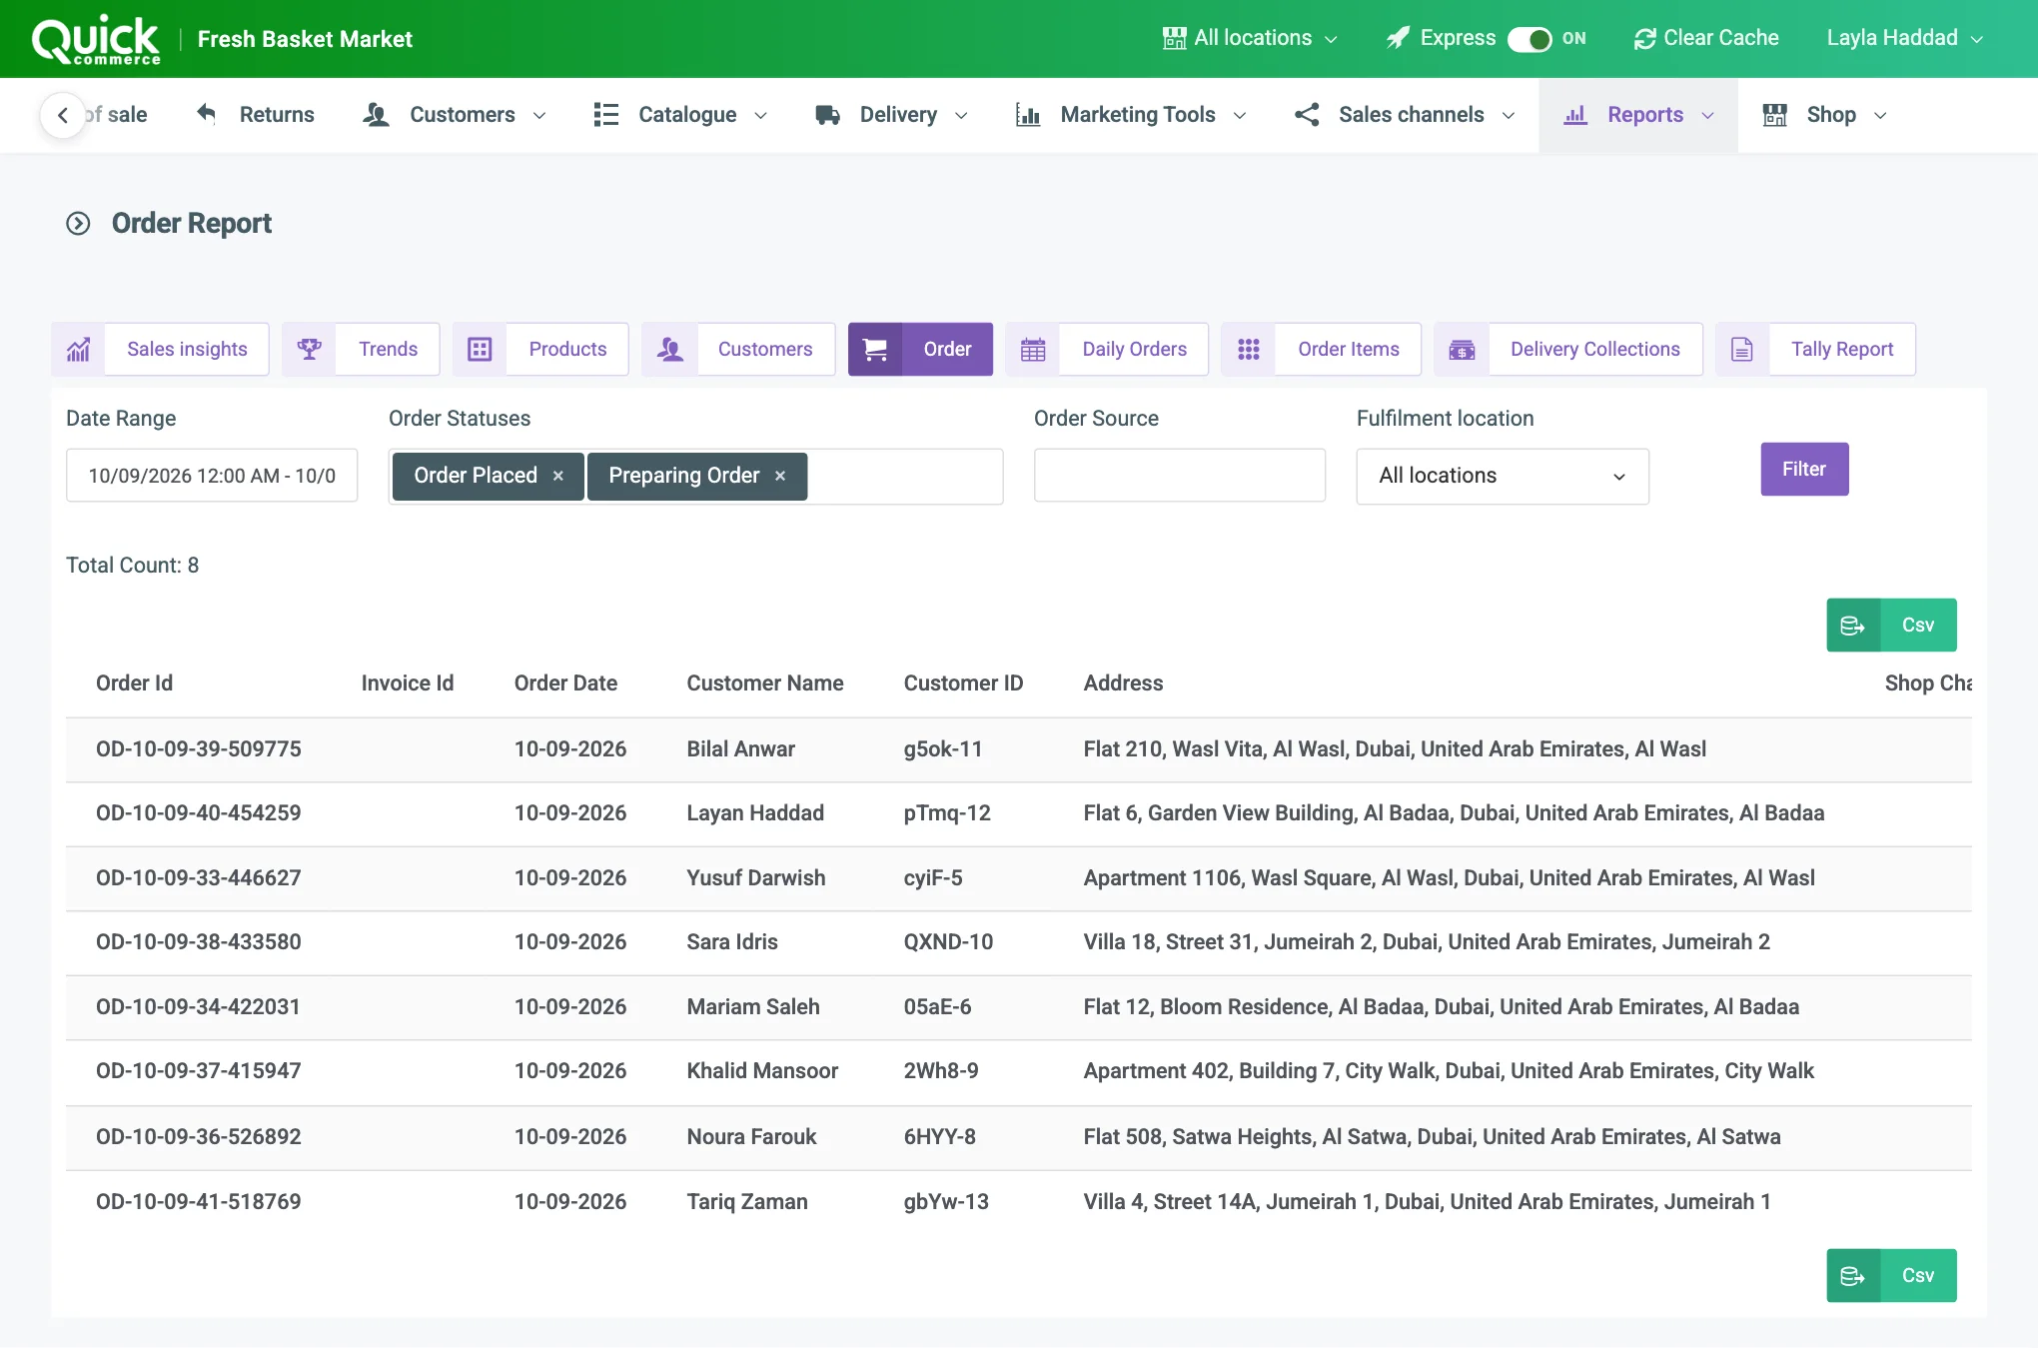This screenshot has width=2038, height=1348.
Task: Expand the Marketing Tools menu
Action: pyautogui.click(x=1131, y=115)
